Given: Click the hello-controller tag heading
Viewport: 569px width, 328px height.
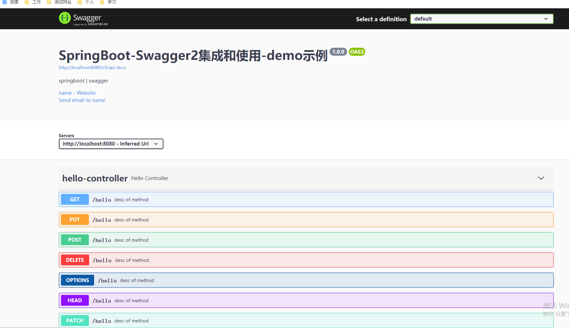Looking at the screenshot, I should tap(95, 178).
